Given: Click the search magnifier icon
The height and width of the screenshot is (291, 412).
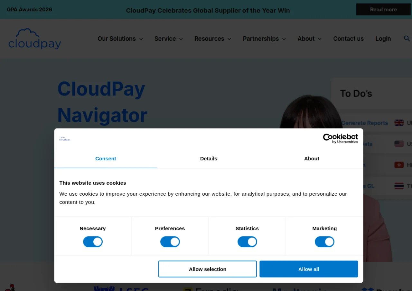Looking at the screenshot, I should click(x=407, y=39).
